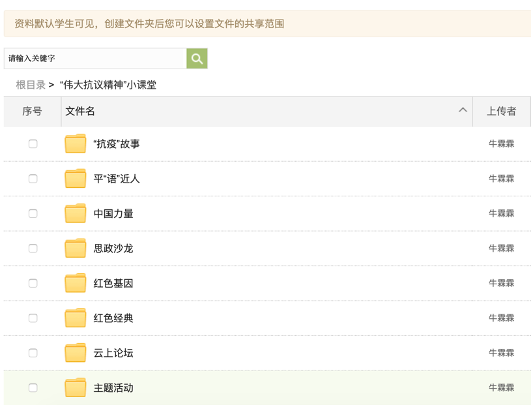Viewport: 531px width, 405px height.
Task: Open the 主题活动 folder icon
Action: click(x=76, y=388)
